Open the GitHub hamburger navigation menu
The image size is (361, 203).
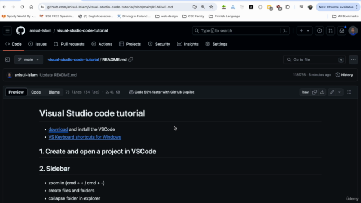click(x=7, y=30)
